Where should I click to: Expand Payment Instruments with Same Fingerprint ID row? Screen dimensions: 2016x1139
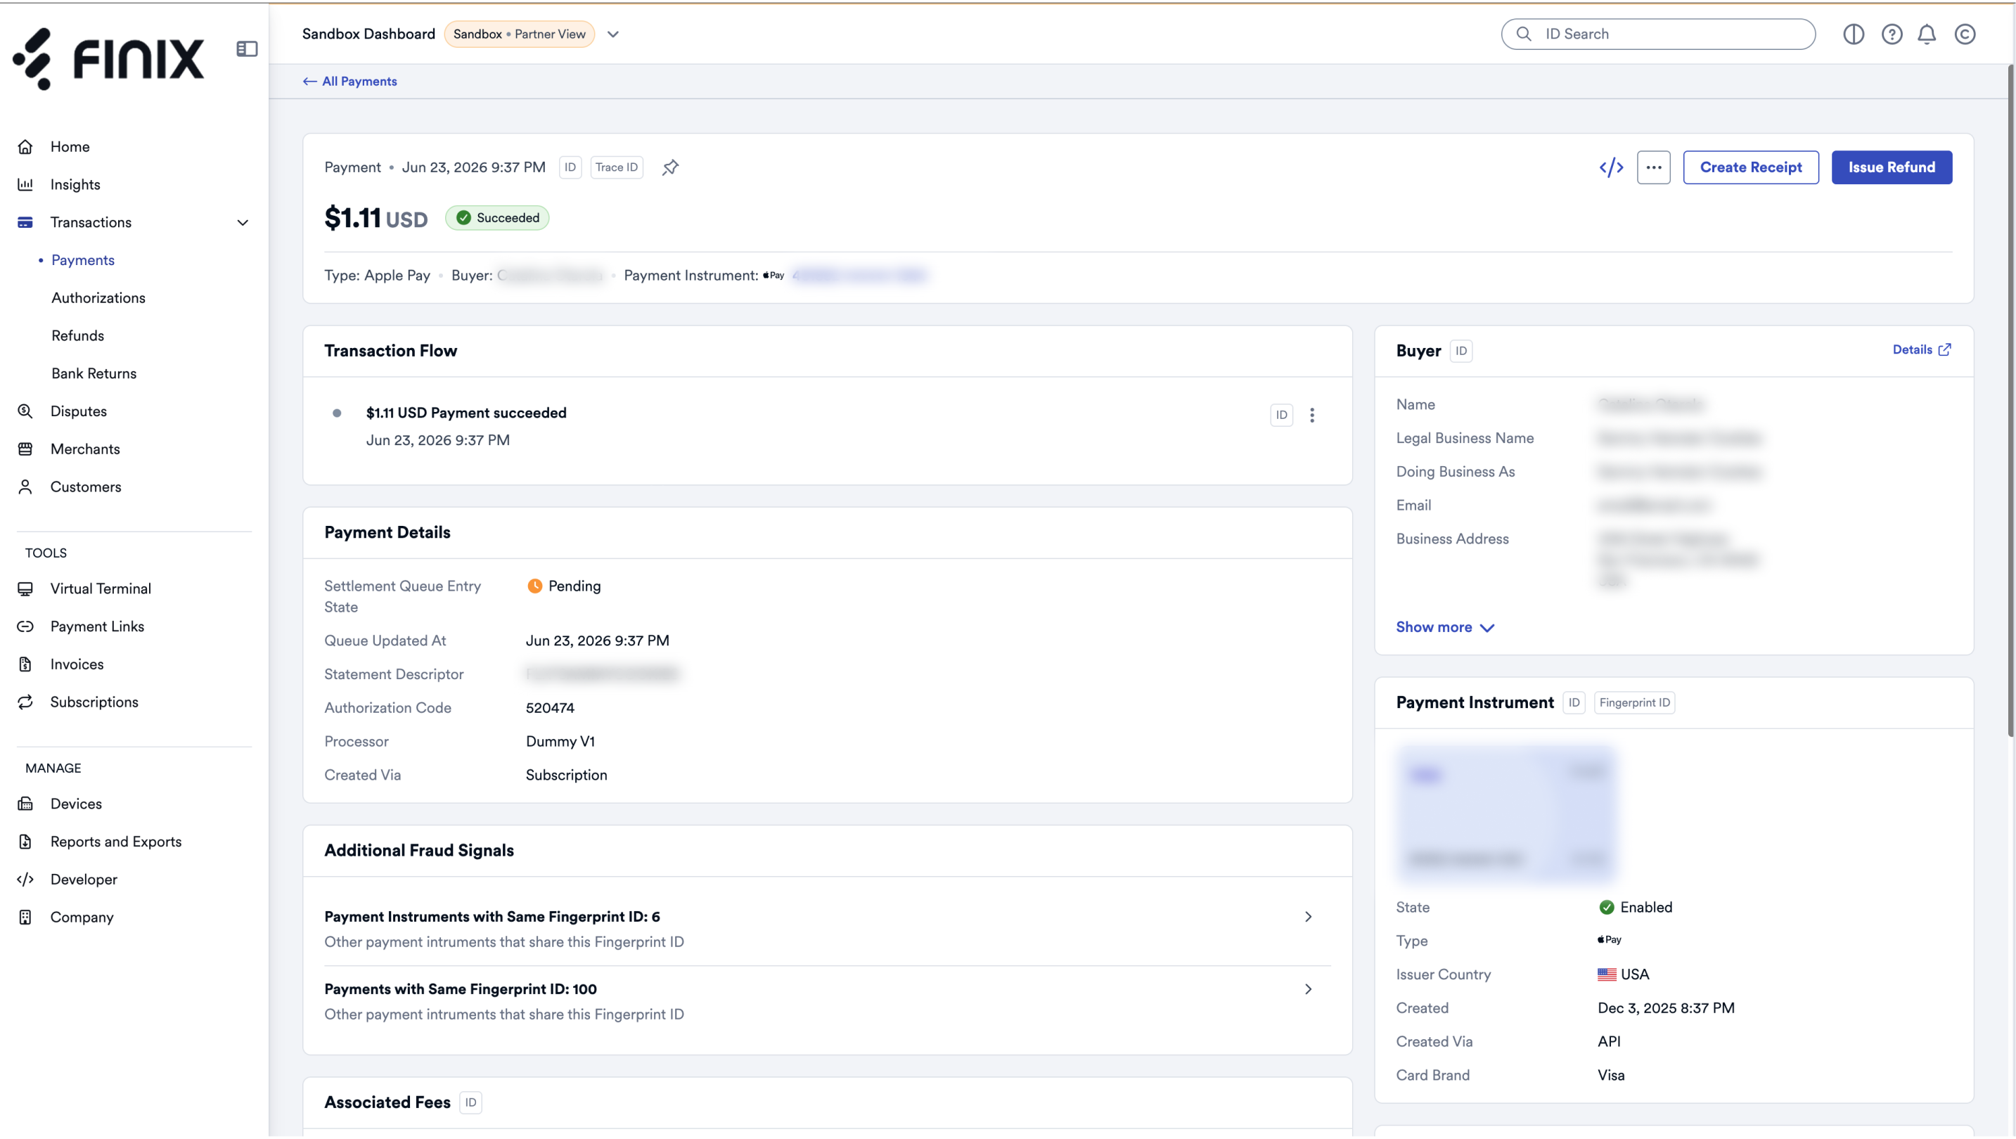tap(827, 929)
